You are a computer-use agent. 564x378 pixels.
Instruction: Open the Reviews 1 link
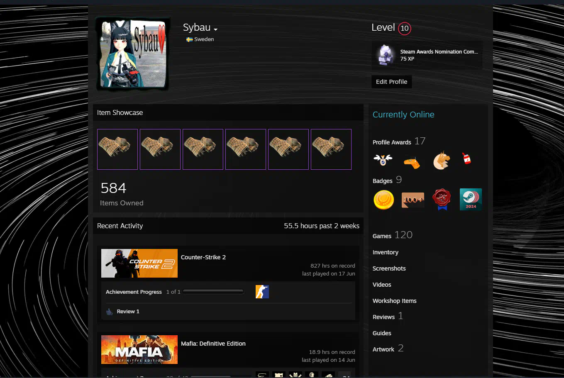tap(388, 316)
